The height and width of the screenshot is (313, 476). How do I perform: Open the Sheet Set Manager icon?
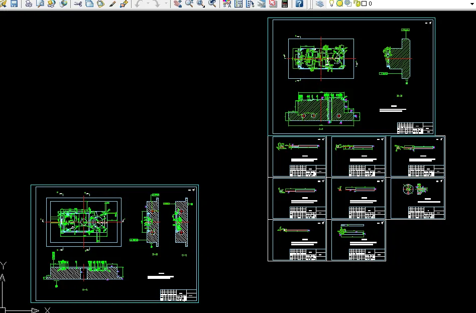262,4
